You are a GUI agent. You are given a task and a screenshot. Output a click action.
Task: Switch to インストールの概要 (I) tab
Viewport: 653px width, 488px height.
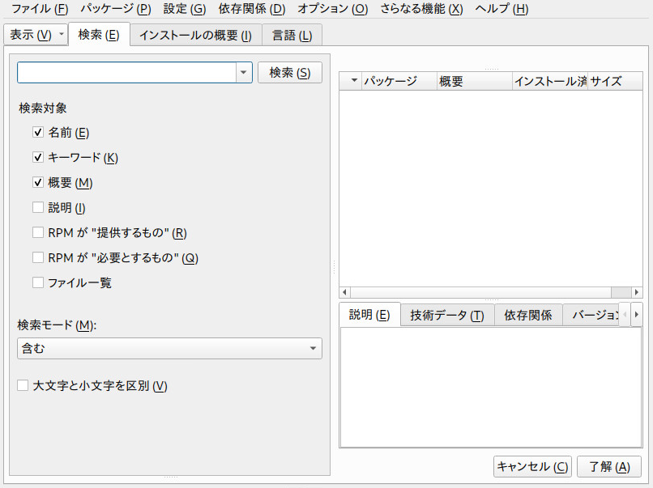point(195,35)
